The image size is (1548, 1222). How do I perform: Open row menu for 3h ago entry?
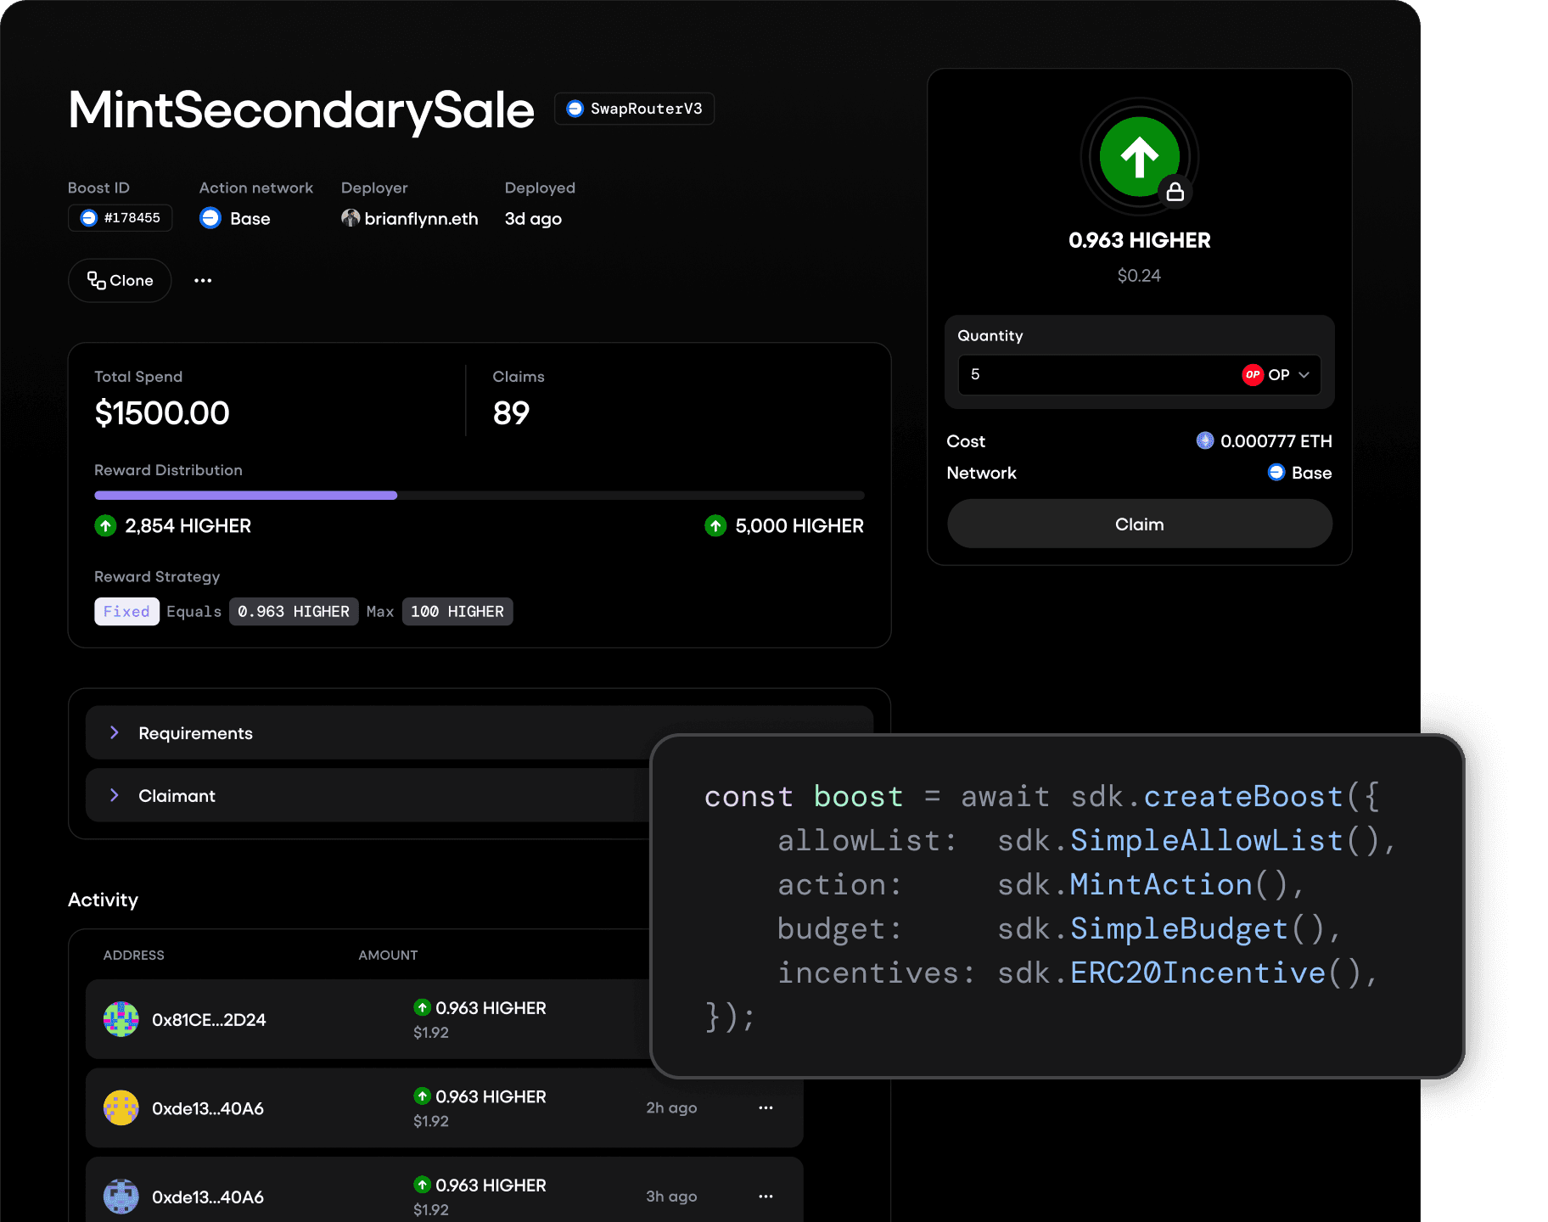pos(766,1197)
